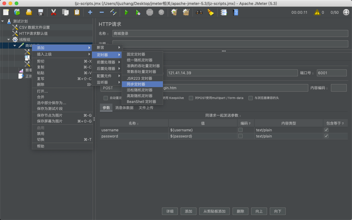Collapse the 测试计划 tree node
The height and width of the screenshot is (220, 352).
pyautogui.click(x=3, y=21)
